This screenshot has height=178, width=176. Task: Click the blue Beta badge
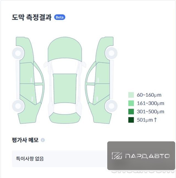coord(60,17)
